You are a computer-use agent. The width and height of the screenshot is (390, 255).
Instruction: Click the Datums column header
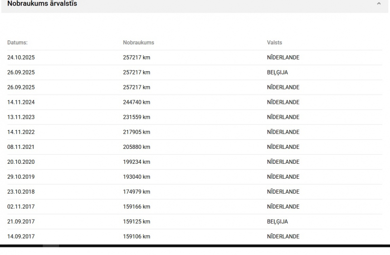(x=17, y=43)
